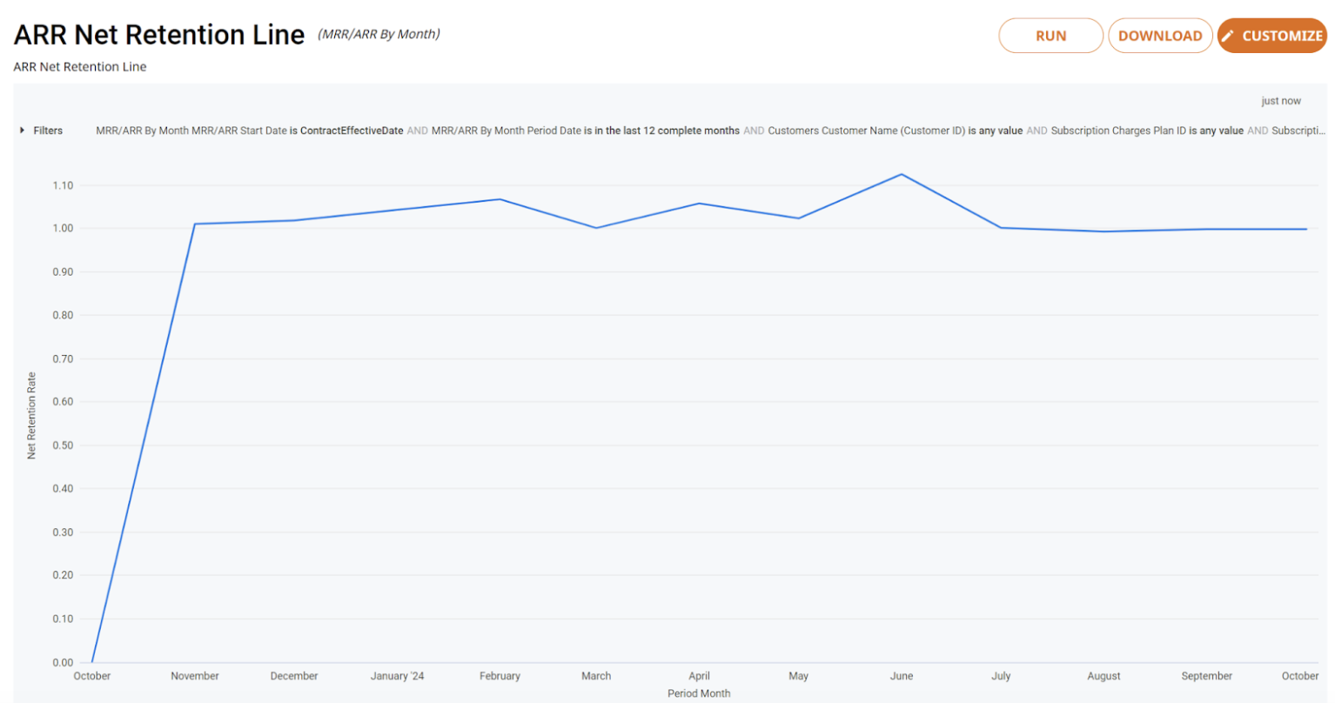Run the ARR Net Retention report
1335x703 pixels.
tap(1050, 36)
